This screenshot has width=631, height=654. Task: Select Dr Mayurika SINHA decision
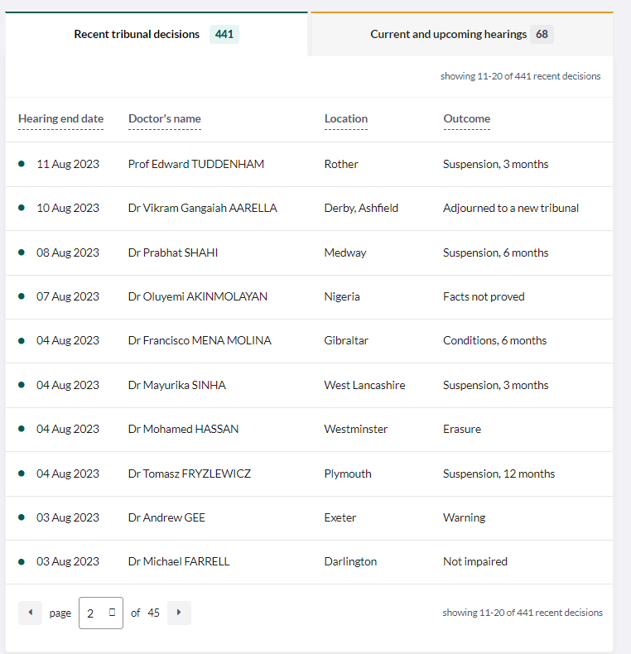pyautogui.click(x=176, y=386)
